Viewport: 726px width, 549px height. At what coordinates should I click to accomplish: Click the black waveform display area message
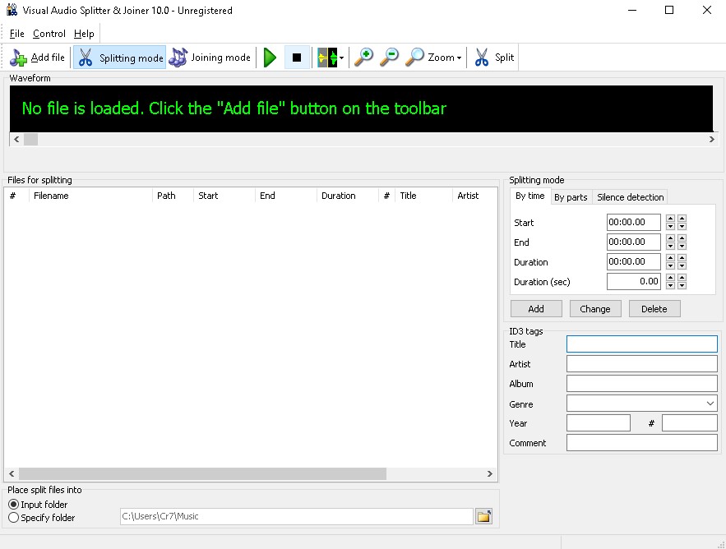click(x=234, y=108)
